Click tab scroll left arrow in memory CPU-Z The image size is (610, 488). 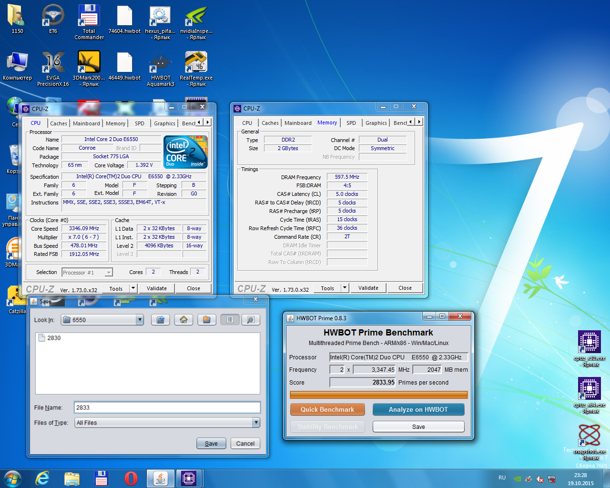point(411,122)
